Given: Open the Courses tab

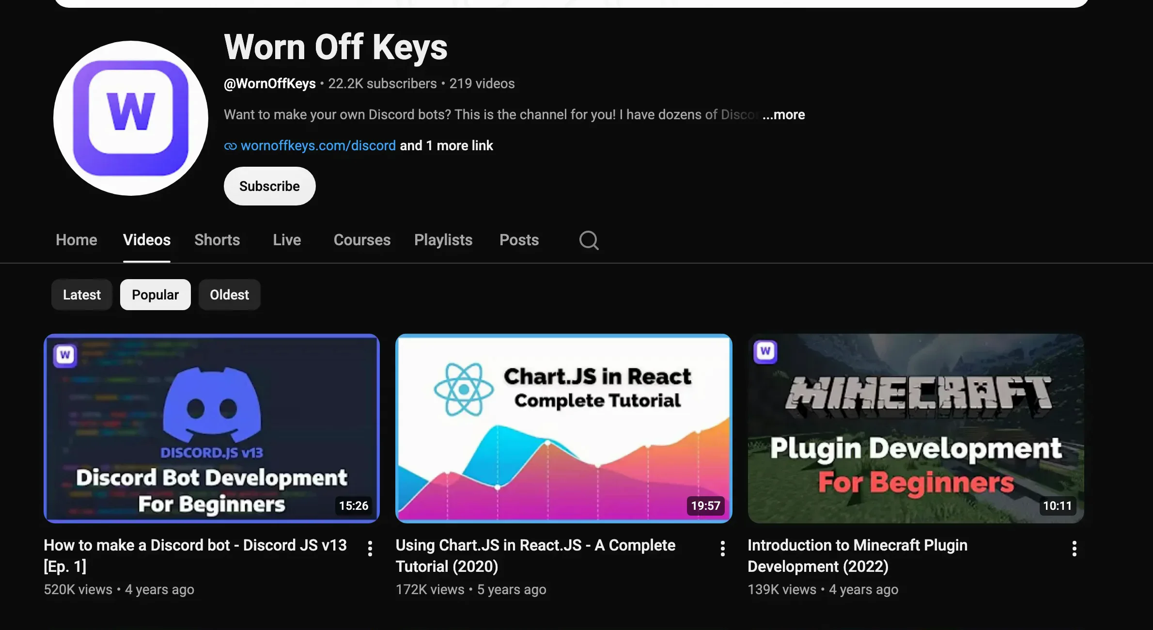Looking at the screenshot, I should click(x=362, y=240).
